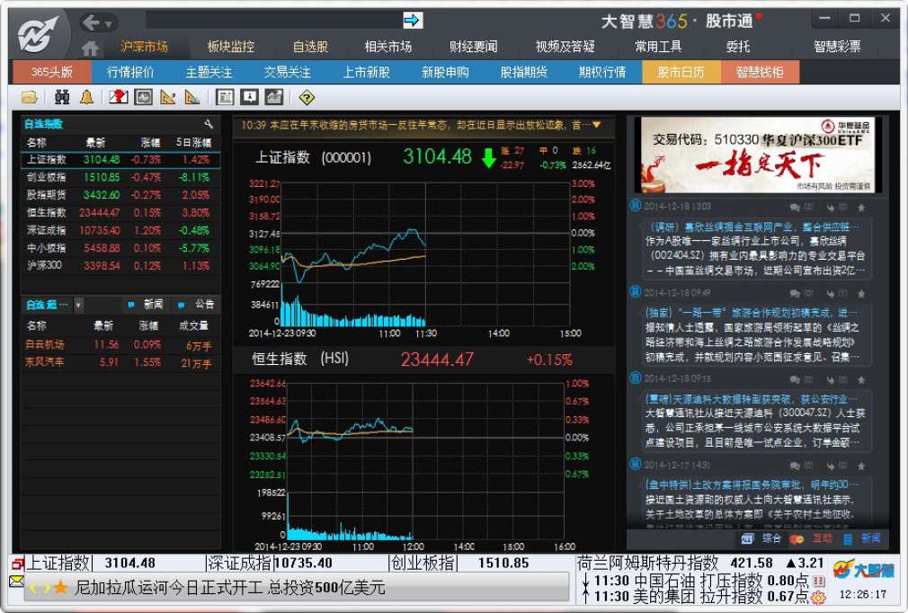908x613 pixels.
Task: Select the 白云机场 stock row
Action: 120,344
